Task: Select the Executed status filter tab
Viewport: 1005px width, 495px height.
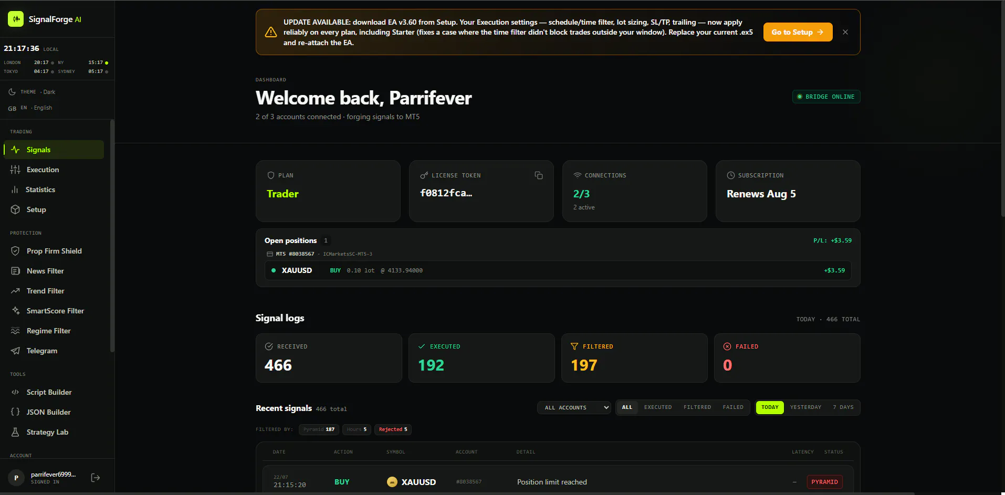Action: pos(658,407)
